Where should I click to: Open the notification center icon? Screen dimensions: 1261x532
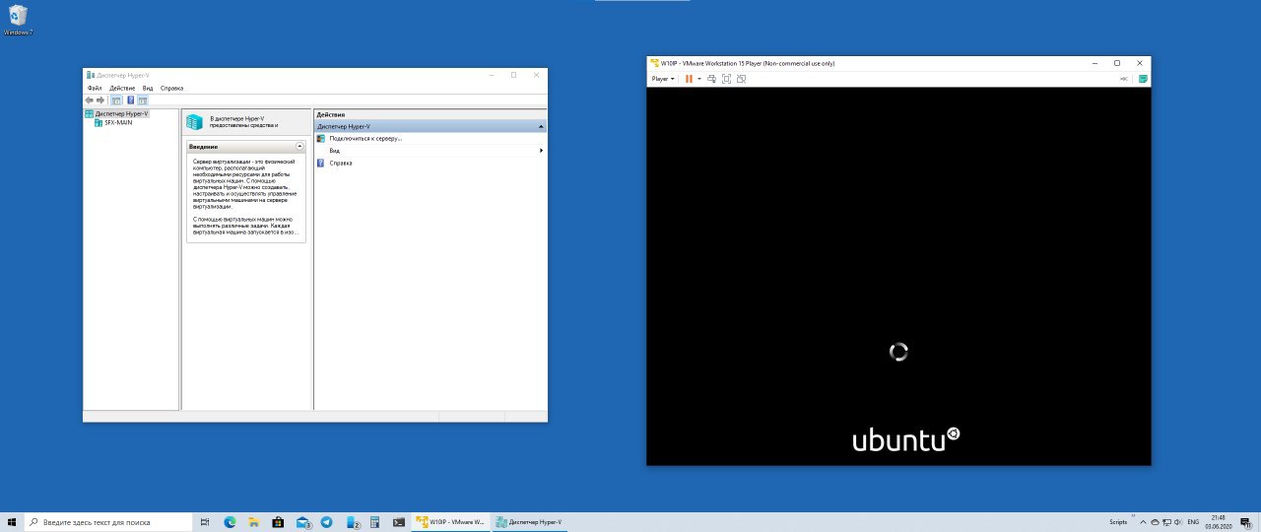pos(1245,521)
